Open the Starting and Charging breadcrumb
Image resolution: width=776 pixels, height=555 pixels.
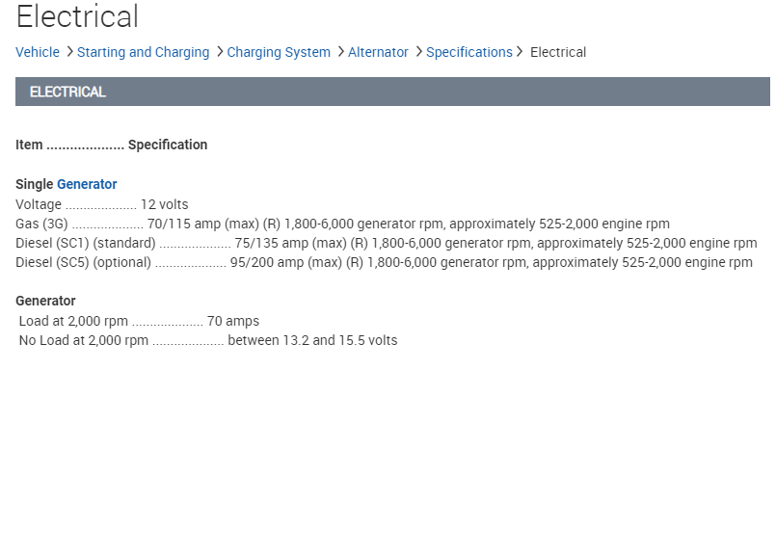143,52
